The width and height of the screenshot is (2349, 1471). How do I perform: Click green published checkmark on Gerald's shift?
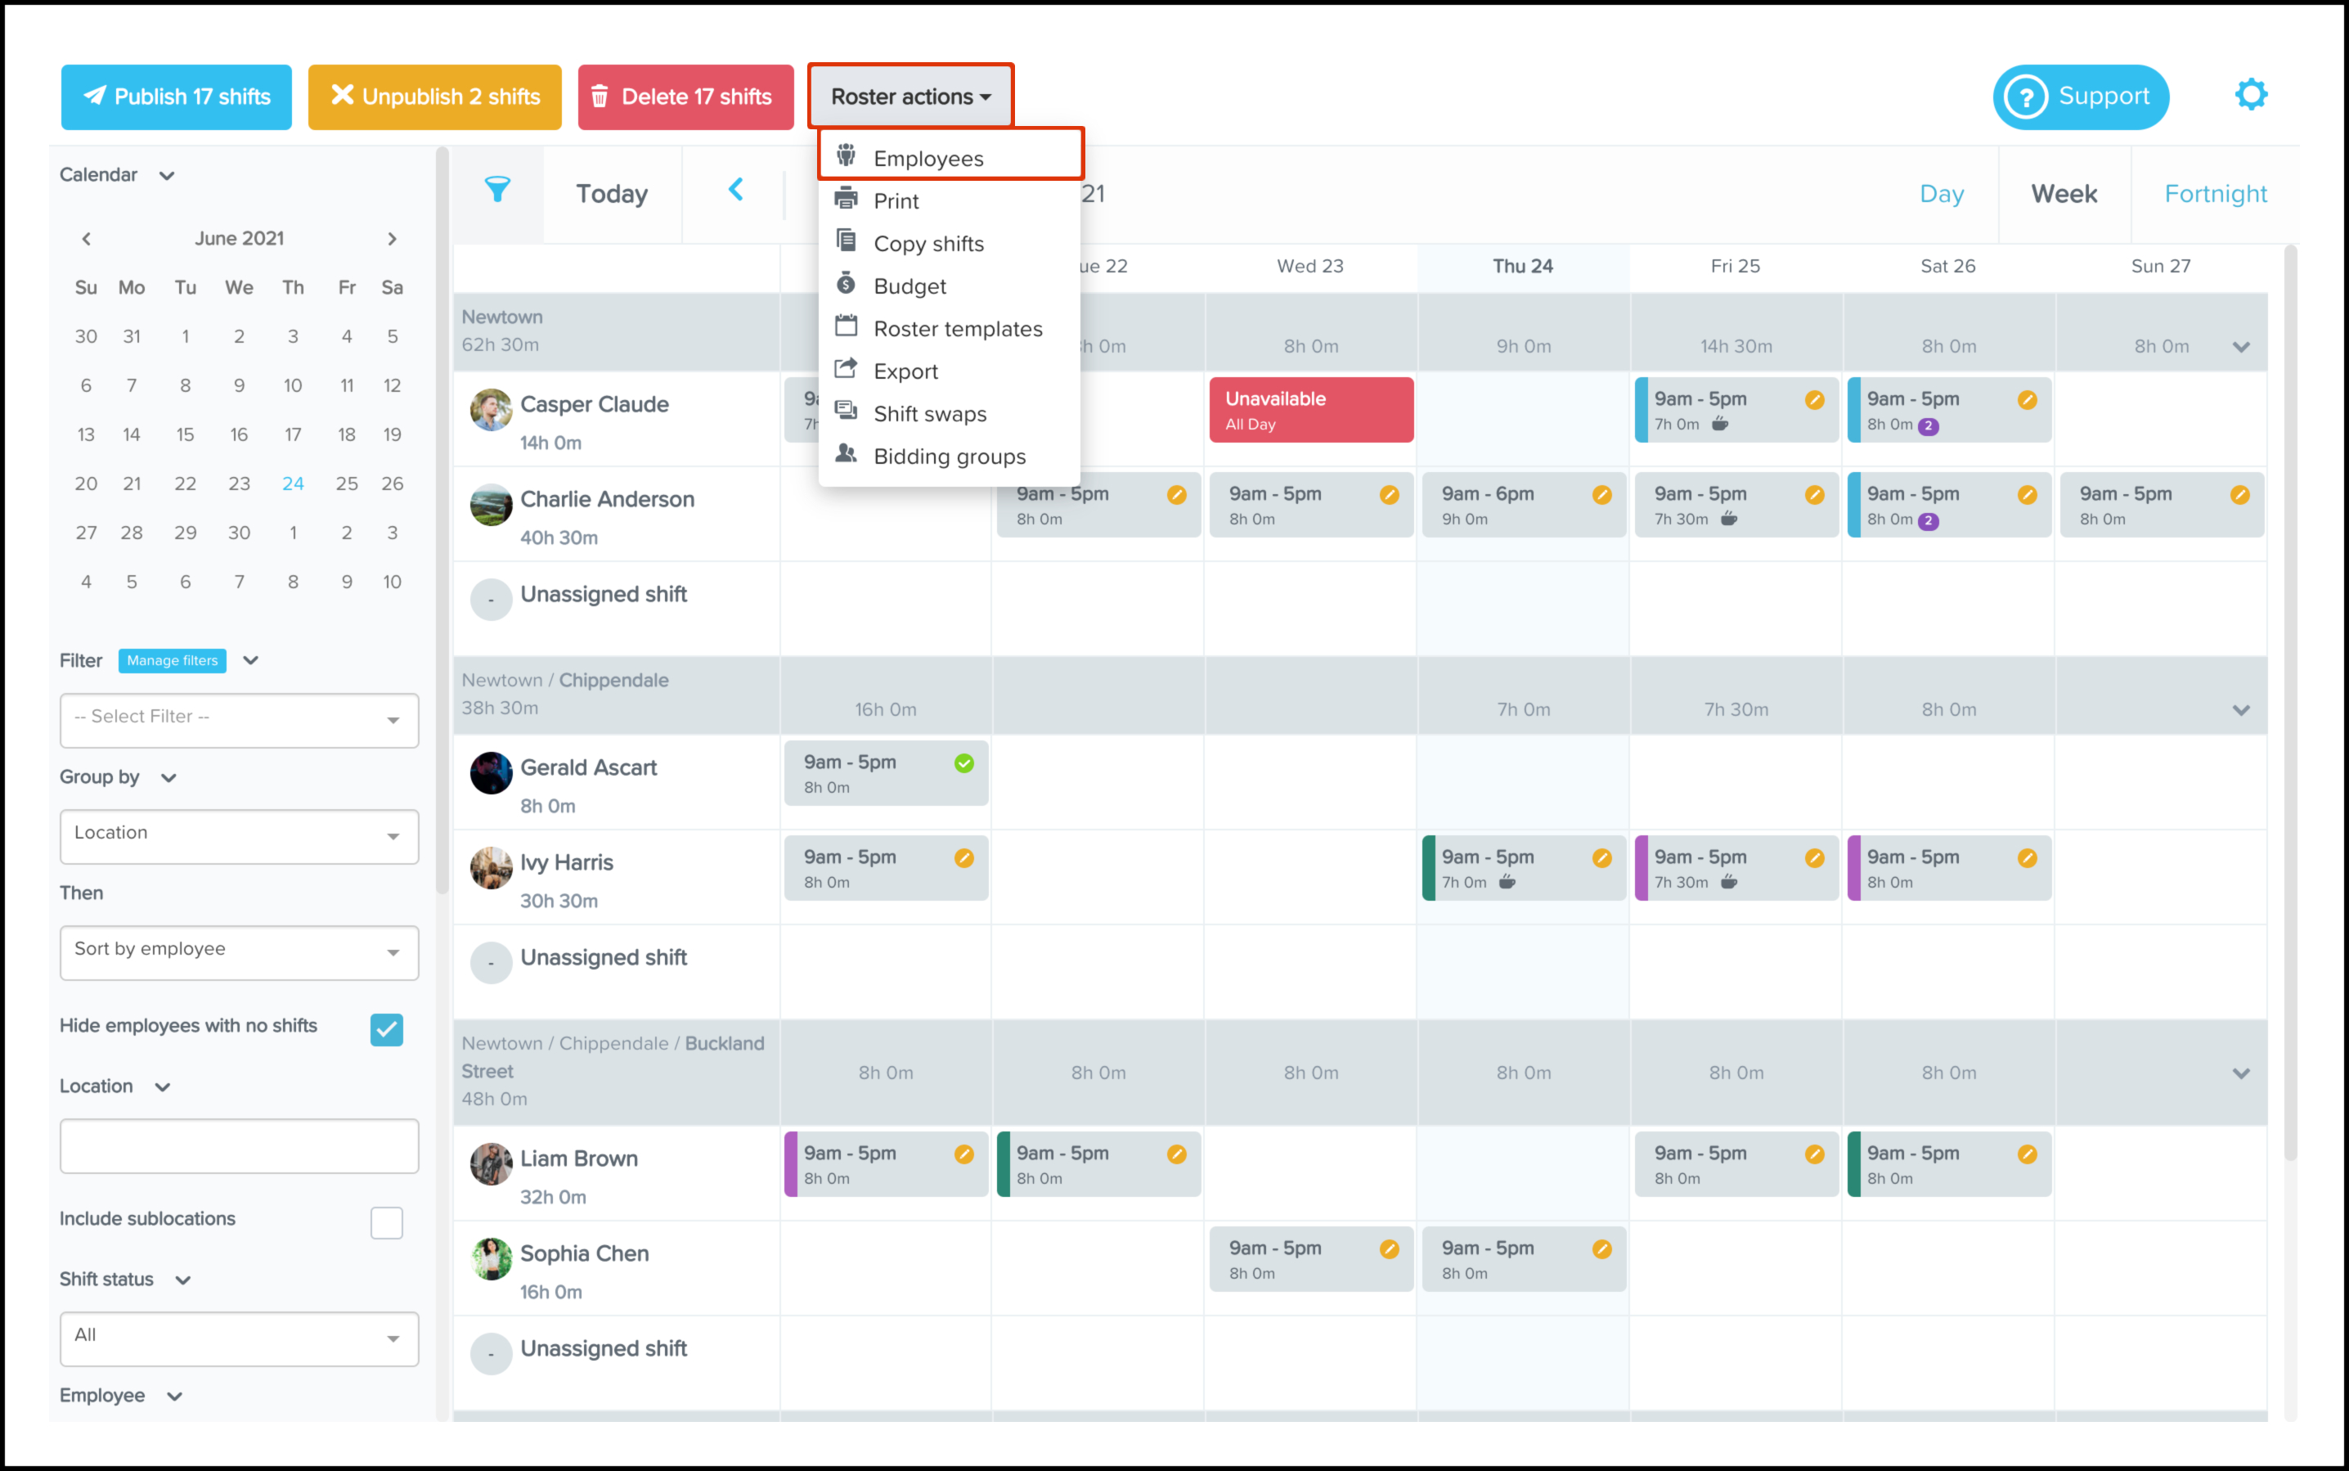coord(963,763)
